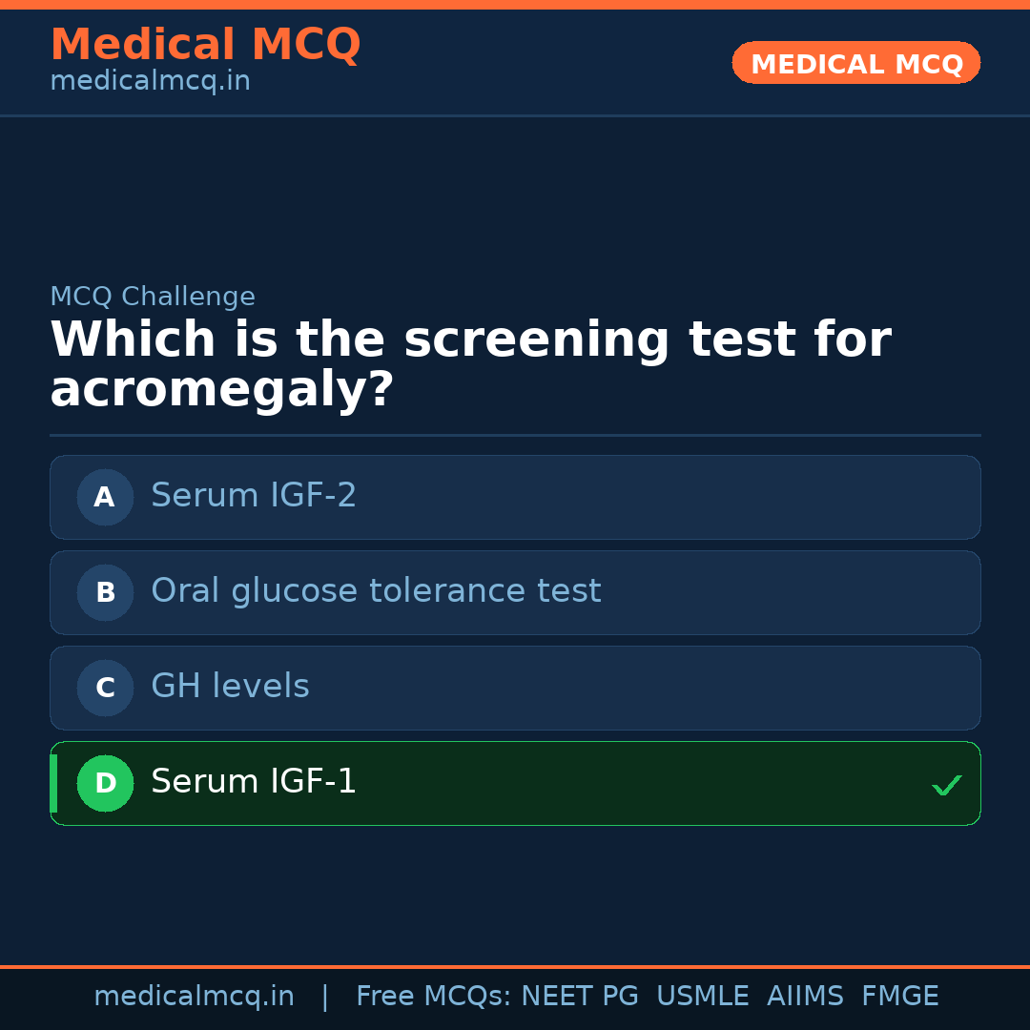This screenshot has width=1030, height=1030.
Task: Click the green checkmark on Serum IGF-1
Action: (x=947, y=785)
